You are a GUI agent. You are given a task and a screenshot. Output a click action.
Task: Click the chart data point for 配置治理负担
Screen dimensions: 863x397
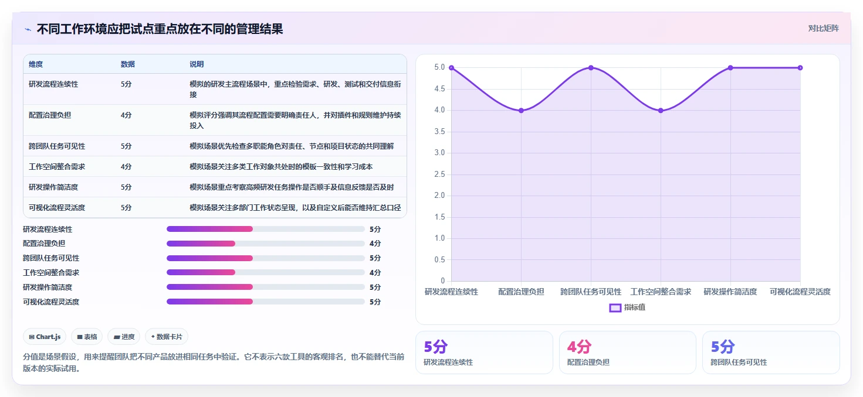(521, 111)
